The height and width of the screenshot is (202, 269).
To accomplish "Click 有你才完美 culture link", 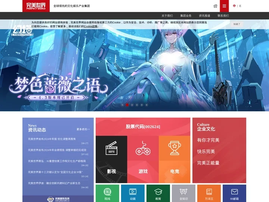I will [208, 140].
